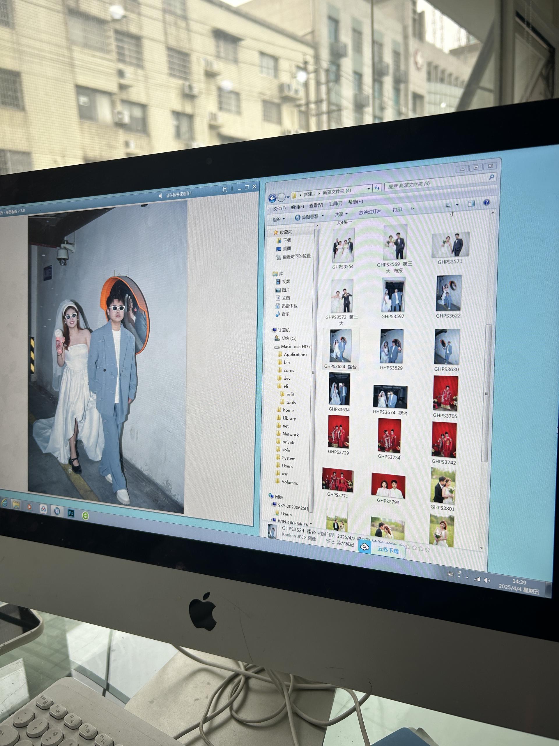Click the keyboard input icon in system tray
The width and height of the screenshot is (559, 746).
click(450, 574)
